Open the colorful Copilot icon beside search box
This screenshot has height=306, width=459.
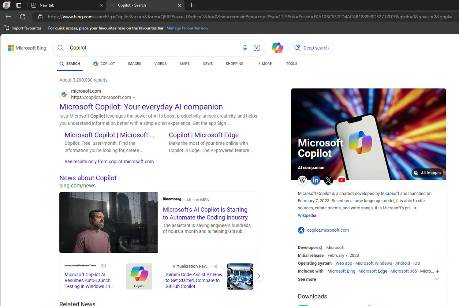pyautogui.click(x=278, y=48)
